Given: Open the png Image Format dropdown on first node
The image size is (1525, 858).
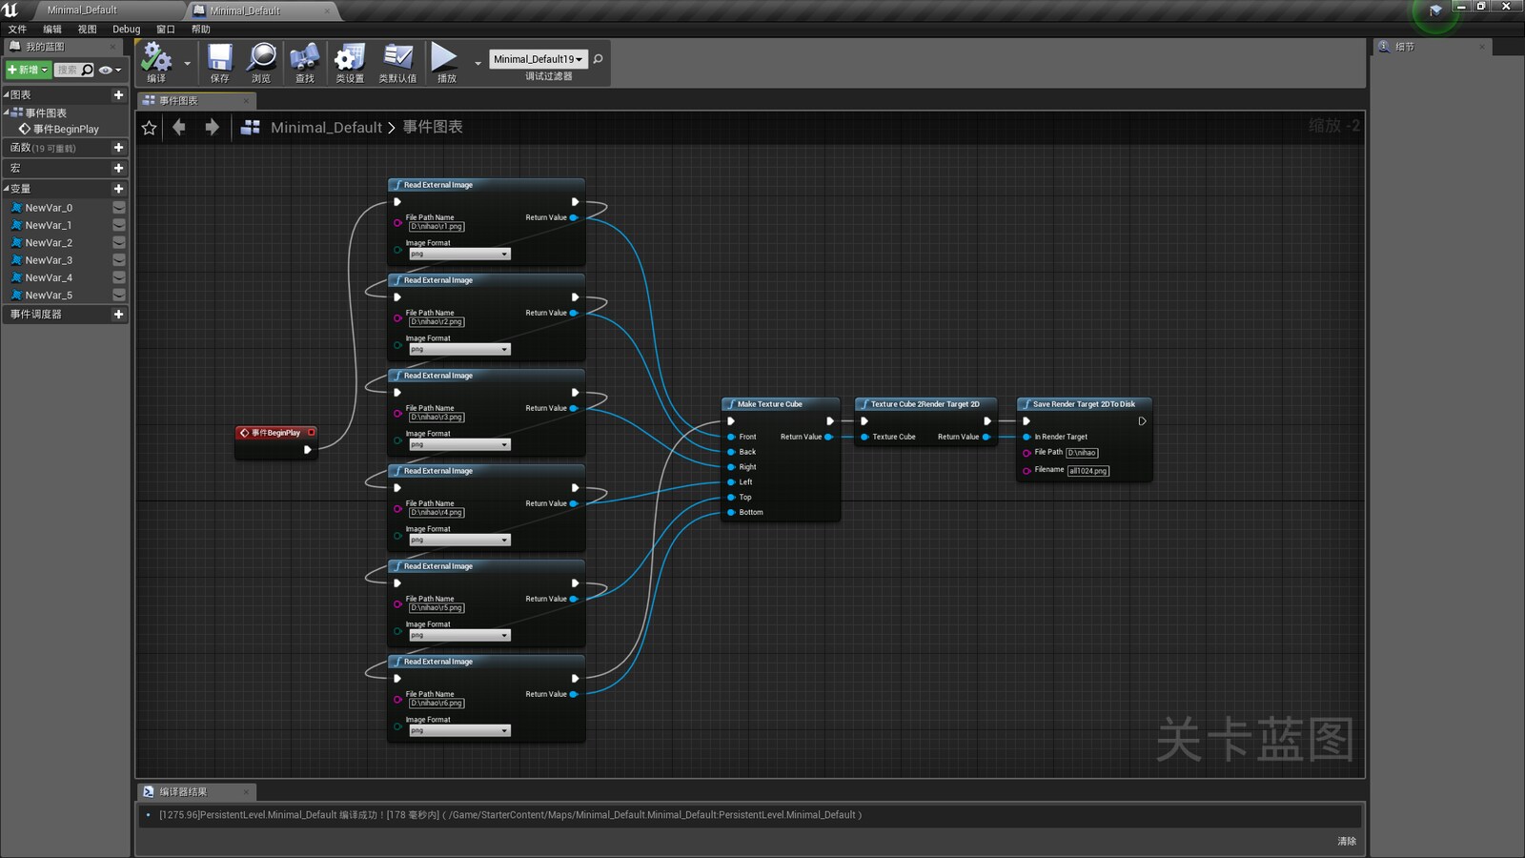Looking at the screenshot, I should pos(458,253).
